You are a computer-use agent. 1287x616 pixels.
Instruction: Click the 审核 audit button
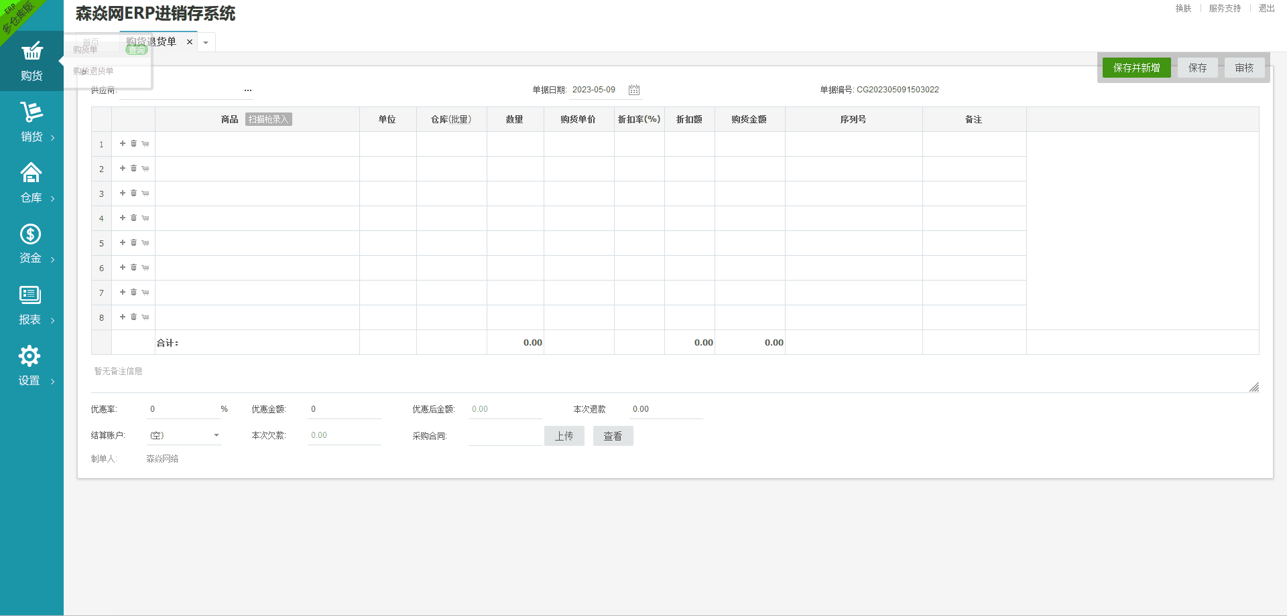click(x=1245, y=68)
